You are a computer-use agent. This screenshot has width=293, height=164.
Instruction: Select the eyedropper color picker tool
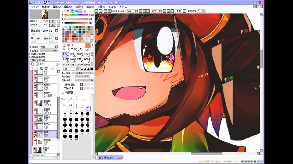coord(80,49)
